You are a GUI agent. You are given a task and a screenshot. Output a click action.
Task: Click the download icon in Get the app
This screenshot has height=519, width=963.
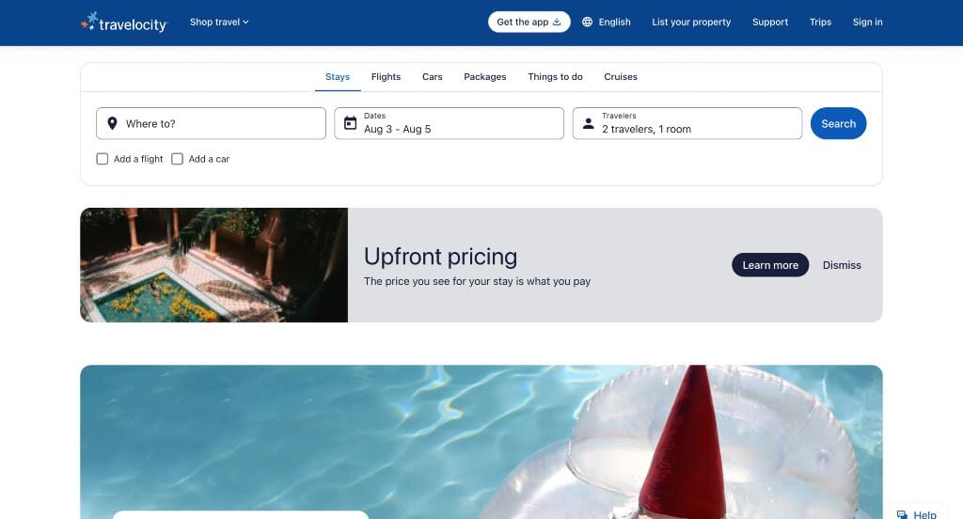[557, 22]
